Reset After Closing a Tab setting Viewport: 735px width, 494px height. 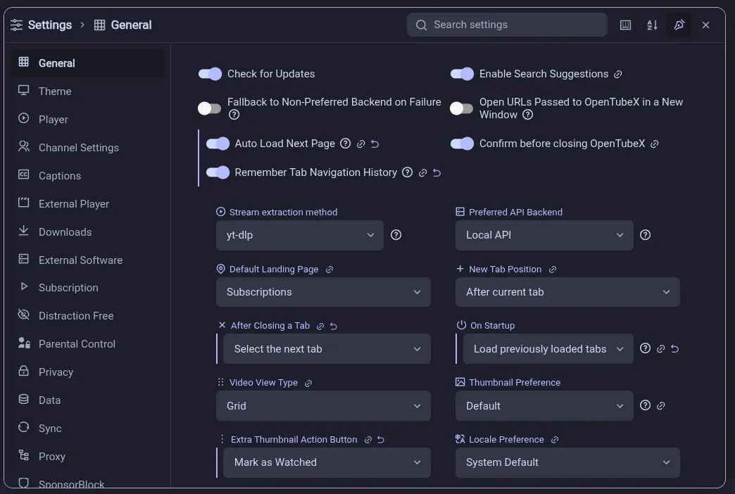333,327
